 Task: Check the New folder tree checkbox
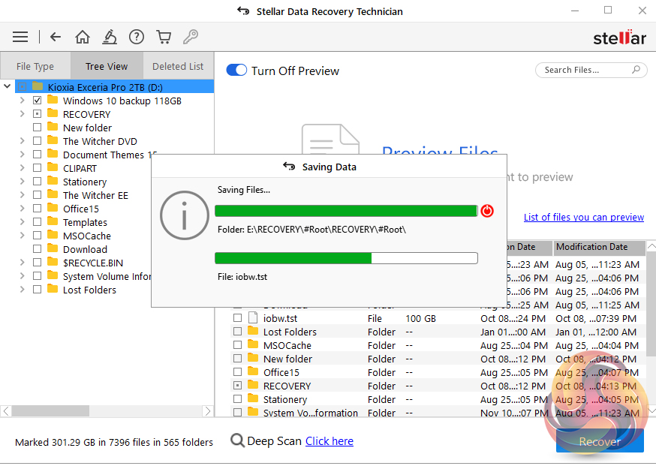38,127
